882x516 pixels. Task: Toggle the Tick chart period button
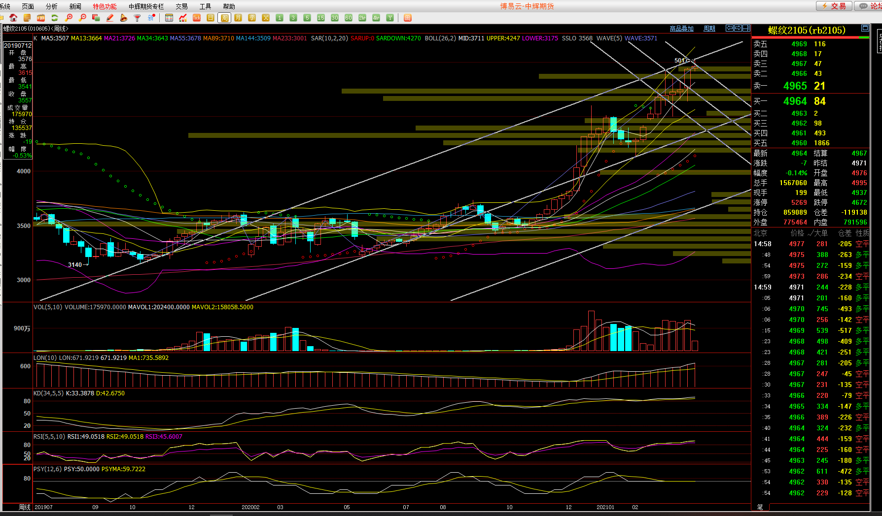point(197,18)
